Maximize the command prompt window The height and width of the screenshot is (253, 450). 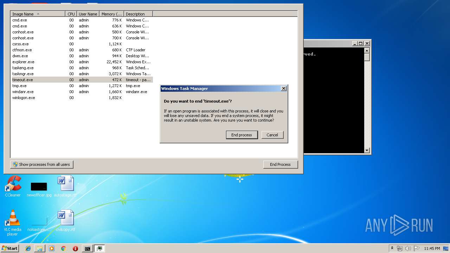tap(361, 44)
